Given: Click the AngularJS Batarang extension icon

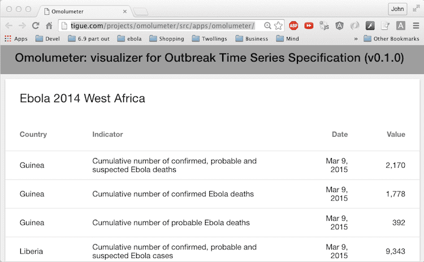Looking at the screenshot, I should [x=339, y=25].
